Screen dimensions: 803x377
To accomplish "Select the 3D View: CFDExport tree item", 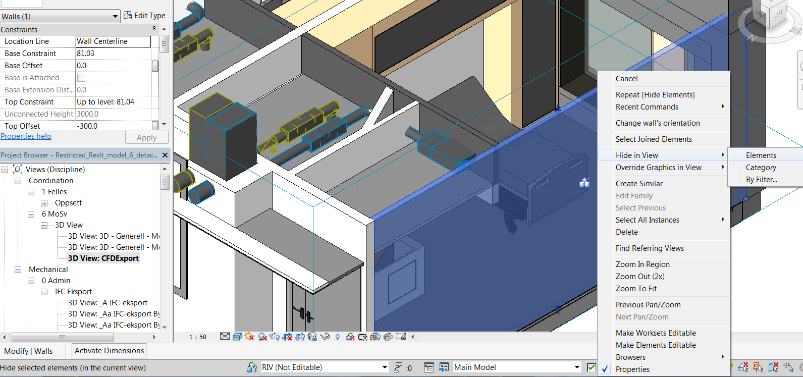I will coord(103,258).
